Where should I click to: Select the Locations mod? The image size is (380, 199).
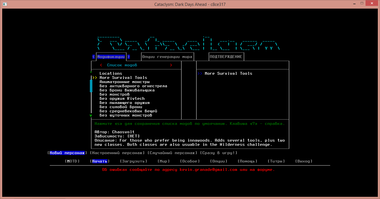pos(111,73)
